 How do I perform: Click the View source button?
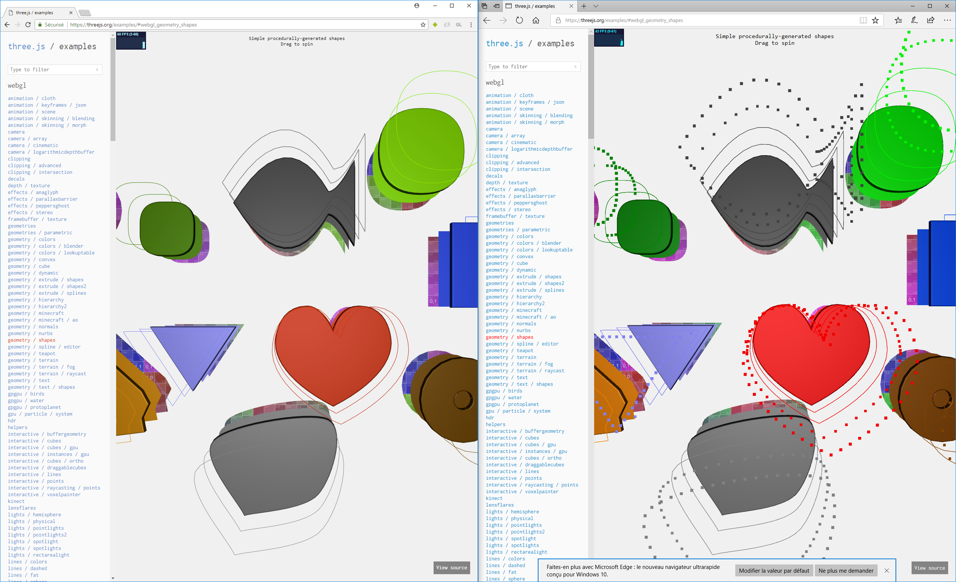click(x=451, y=568)
